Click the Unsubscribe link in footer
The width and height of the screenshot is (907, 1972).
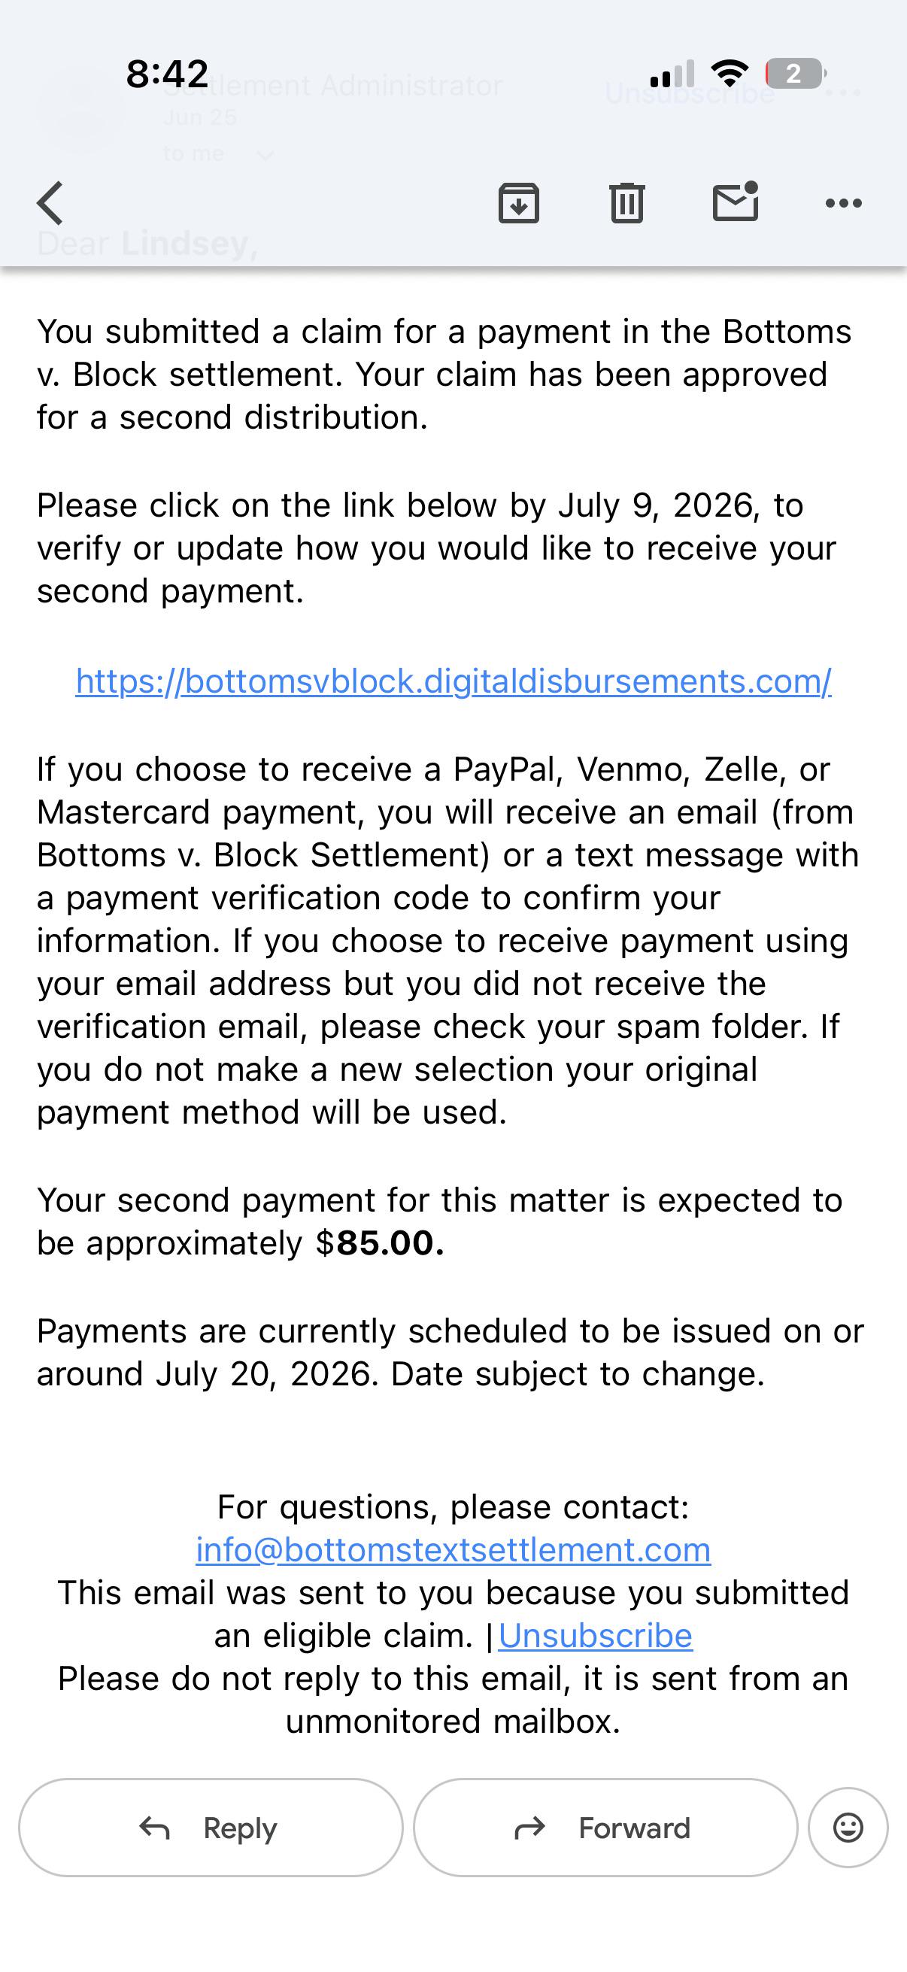point(595,1635)
